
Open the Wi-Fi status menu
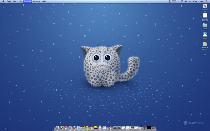[x=182, y=1]
